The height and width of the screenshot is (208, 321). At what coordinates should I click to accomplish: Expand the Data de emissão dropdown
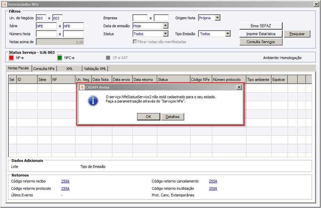point(166,26)
